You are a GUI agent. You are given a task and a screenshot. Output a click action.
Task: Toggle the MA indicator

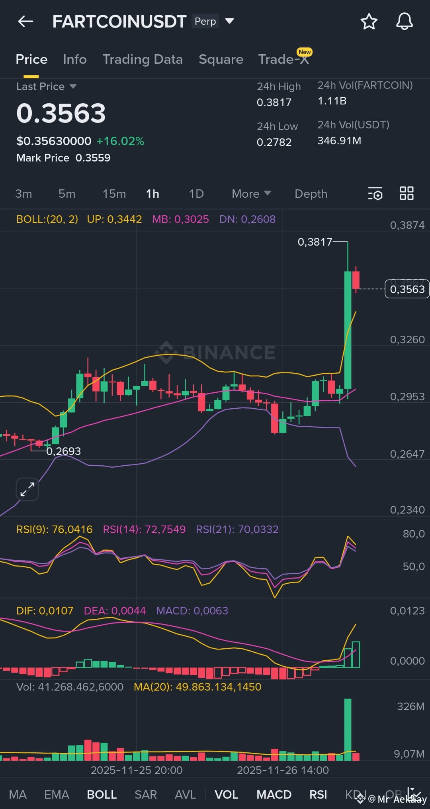tap(18, 795)
